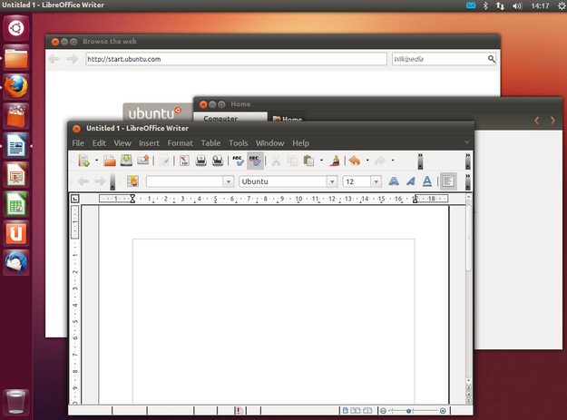567x420 pixels.
Task: Open the Insert menu
Action: (149, 143)
